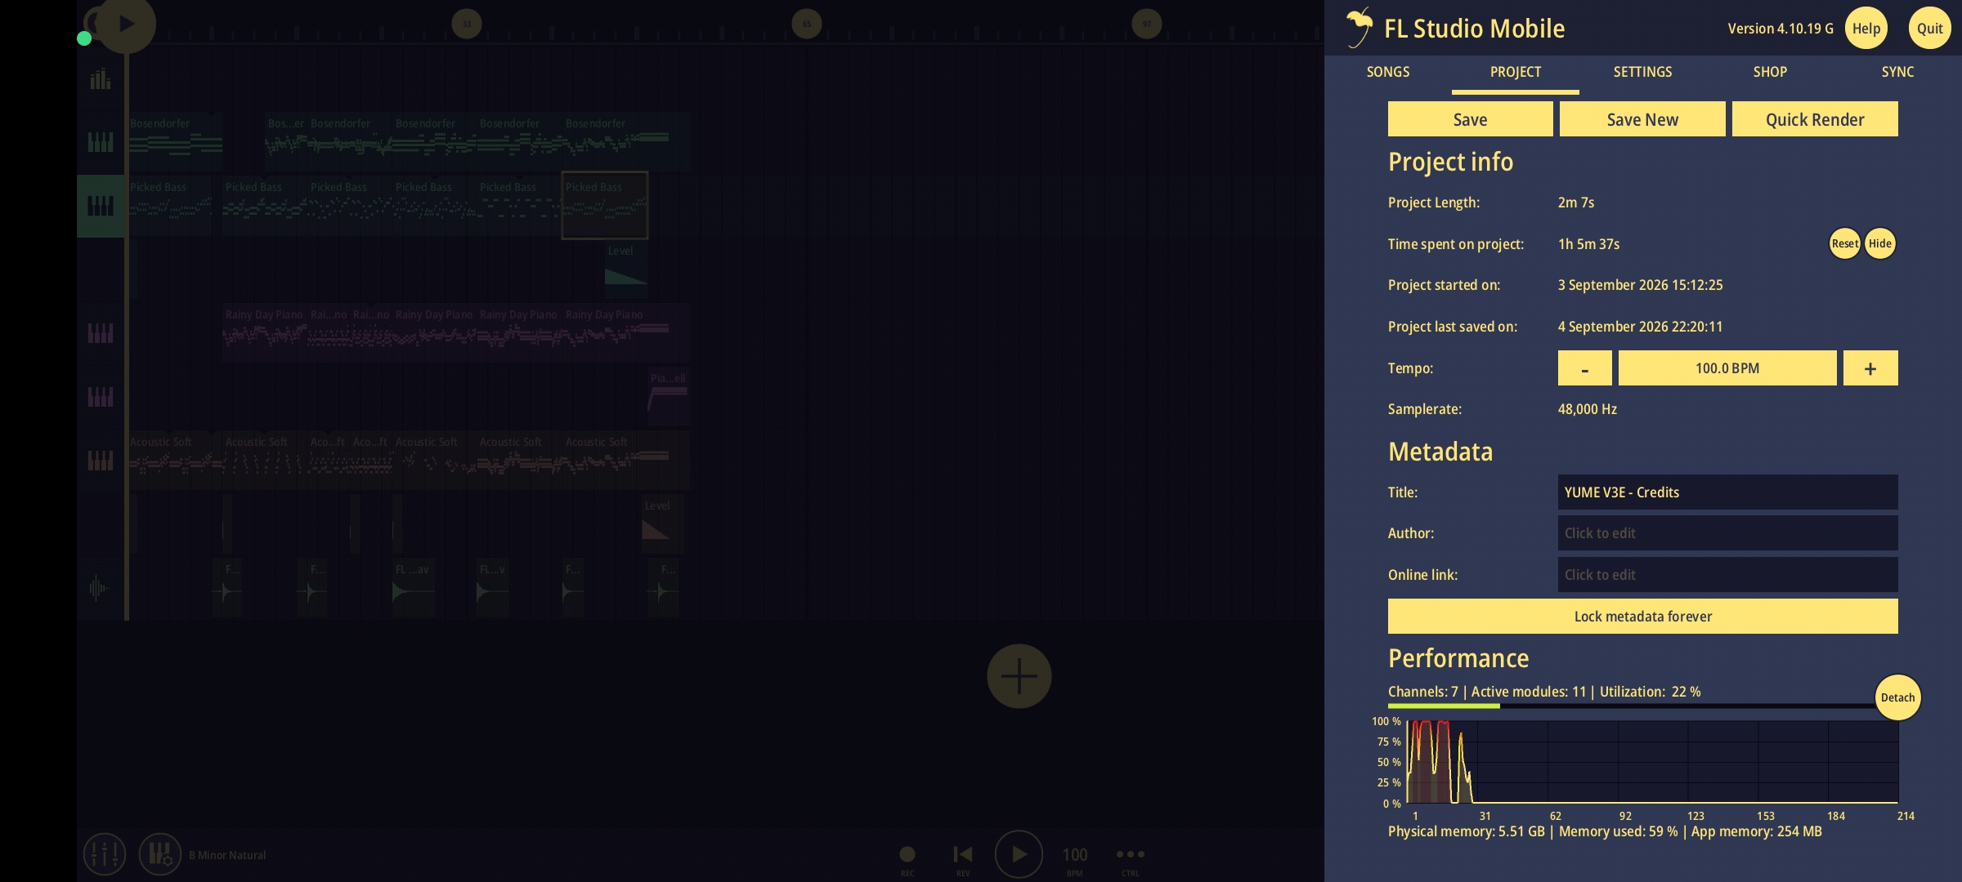Select the Picked Bass track icon
This screenshot has height=882, width=1962.
pos(101,206)
